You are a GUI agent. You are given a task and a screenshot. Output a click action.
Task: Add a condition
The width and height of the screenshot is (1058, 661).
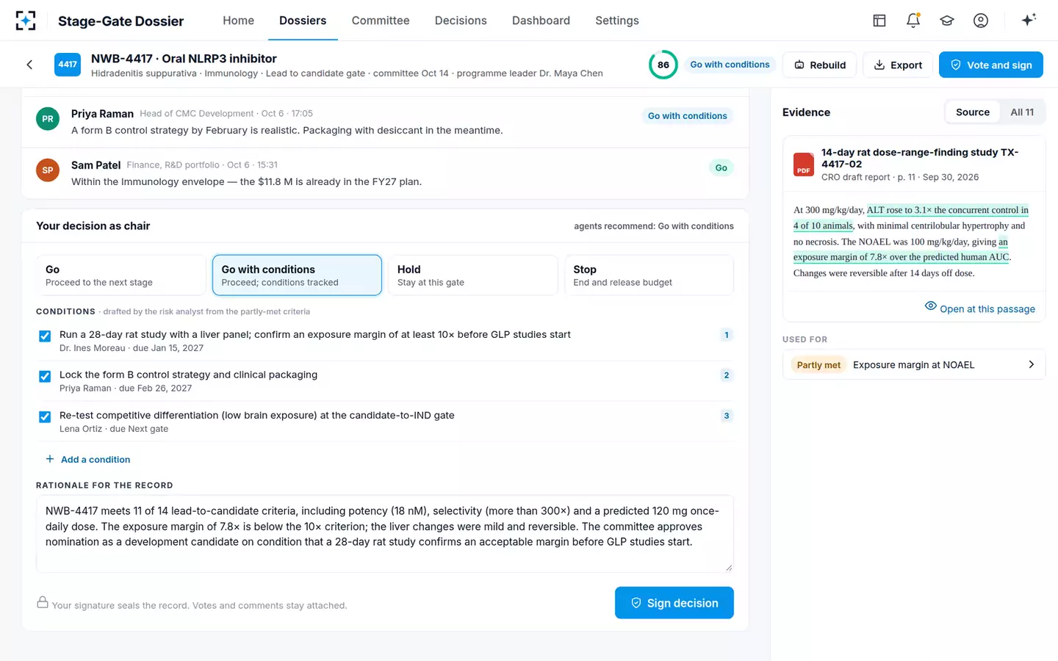coord(88,460)
